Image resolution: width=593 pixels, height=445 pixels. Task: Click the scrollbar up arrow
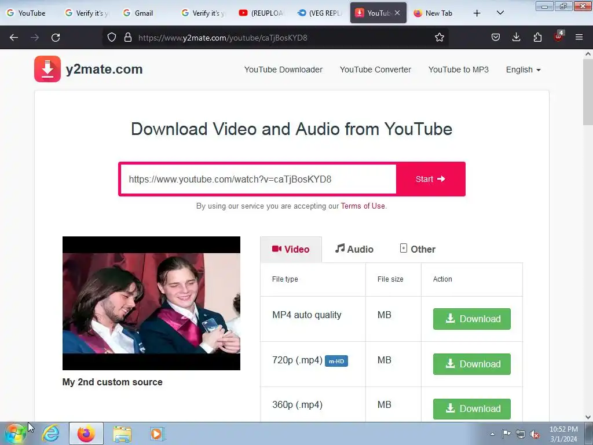point(588,54)
